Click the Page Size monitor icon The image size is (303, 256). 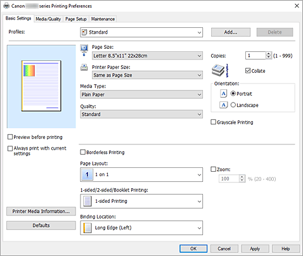[84, 51]
